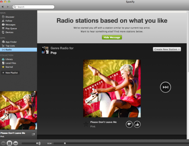Skip to next radio track with large button
189x146 pixels.
165,87
